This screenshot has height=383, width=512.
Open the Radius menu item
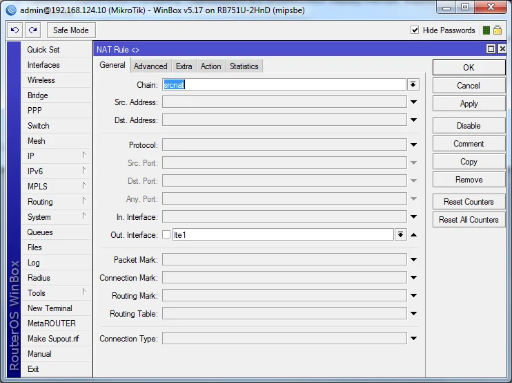coord(56,278)
